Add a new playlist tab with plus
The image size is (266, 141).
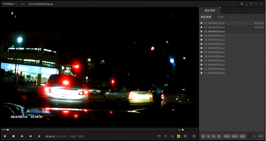[231, 17]
